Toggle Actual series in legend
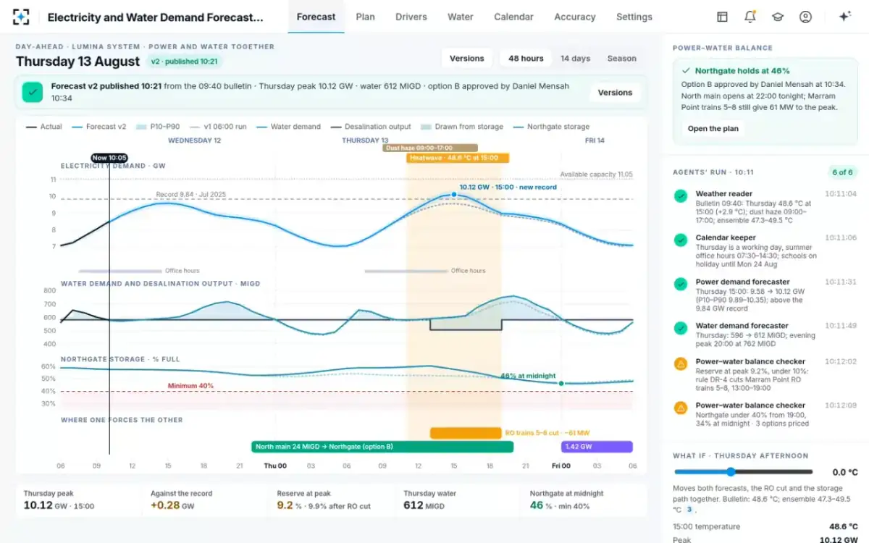 tap(43, 127)
